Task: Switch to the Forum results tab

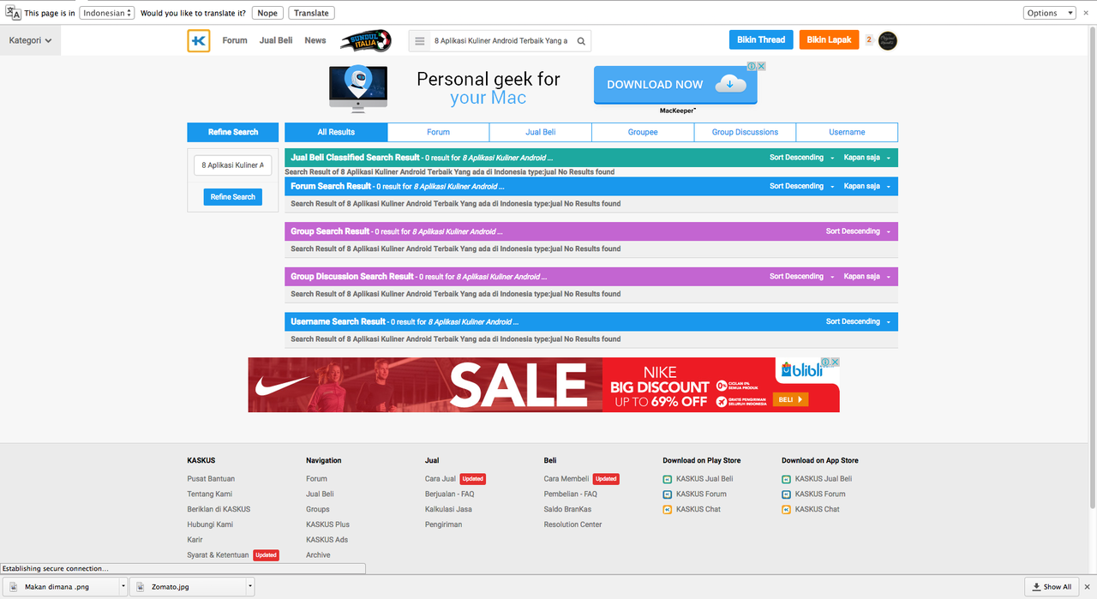Action: (438, 132)
